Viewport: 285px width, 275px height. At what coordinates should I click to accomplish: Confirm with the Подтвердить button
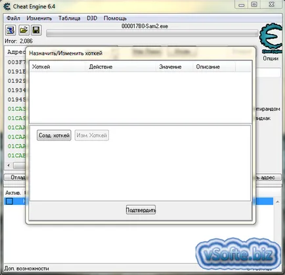[141, 210]
